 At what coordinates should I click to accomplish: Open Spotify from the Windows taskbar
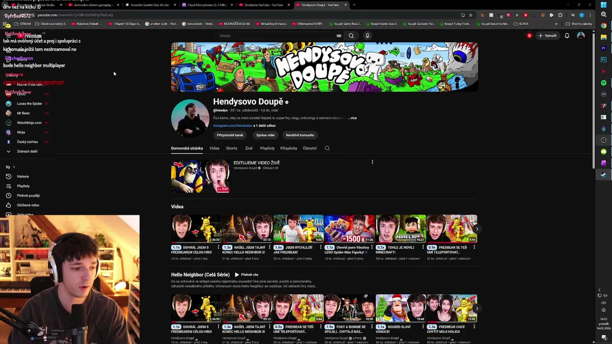point(603,83)
